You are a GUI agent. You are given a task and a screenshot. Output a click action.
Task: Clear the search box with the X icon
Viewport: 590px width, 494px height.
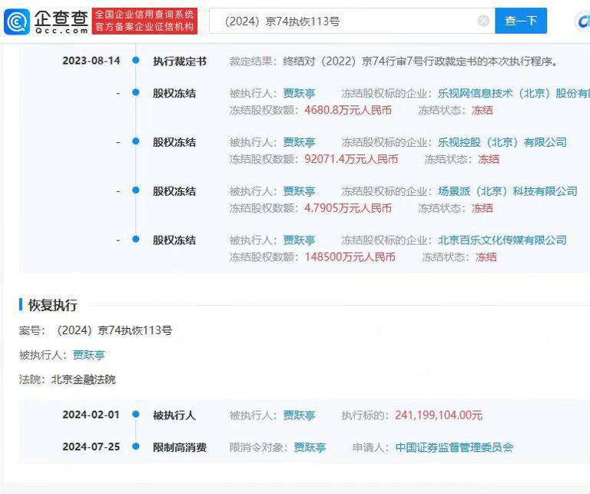[483, 22]
